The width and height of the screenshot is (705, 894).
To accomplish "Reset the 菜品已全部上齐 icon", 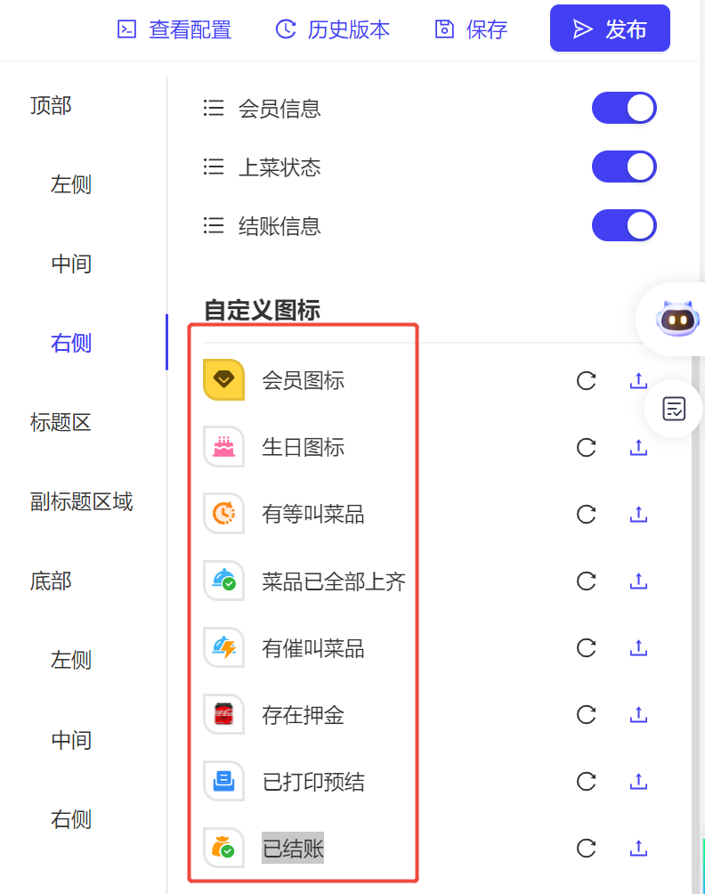I will pos(586,581).
